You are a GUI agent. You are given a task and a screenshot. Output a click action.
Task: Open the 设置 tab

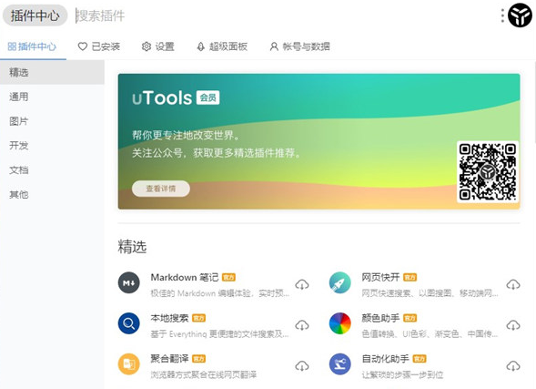[x=158, y=46]
